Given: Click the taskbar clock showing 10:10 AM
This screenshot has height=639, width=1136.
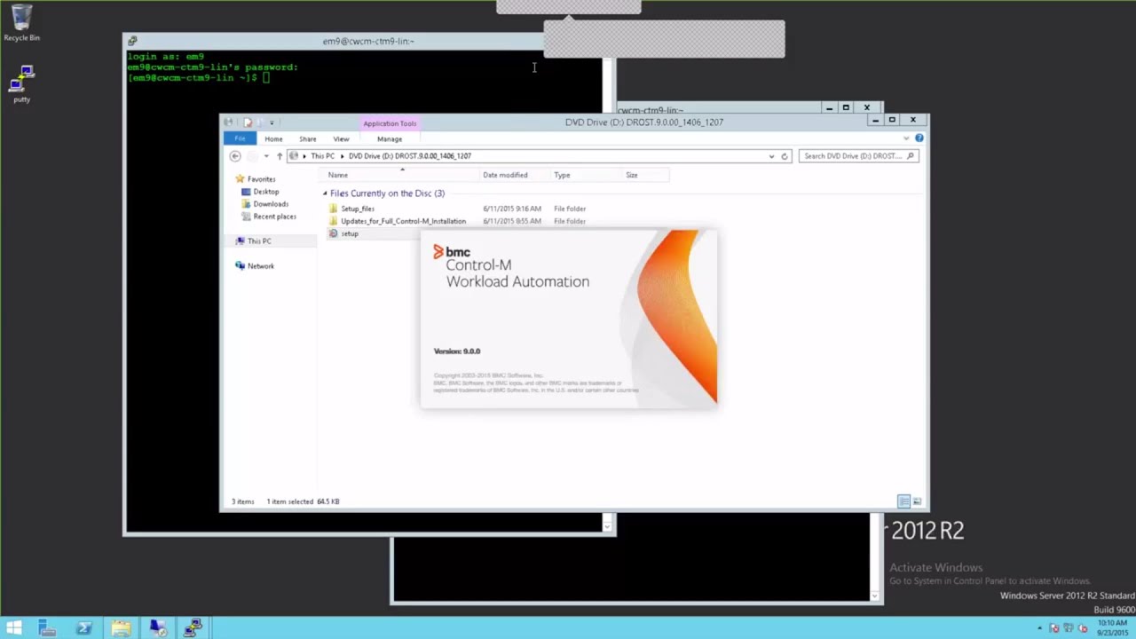Looking at the screenshot, I should [1113, 628].
